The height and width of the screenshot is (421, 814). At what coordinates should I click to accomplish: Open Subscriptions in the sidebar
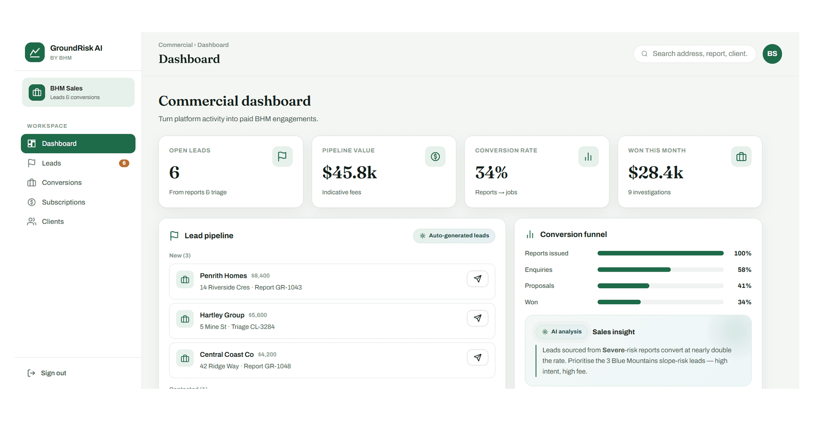click(x=78, y=202)
